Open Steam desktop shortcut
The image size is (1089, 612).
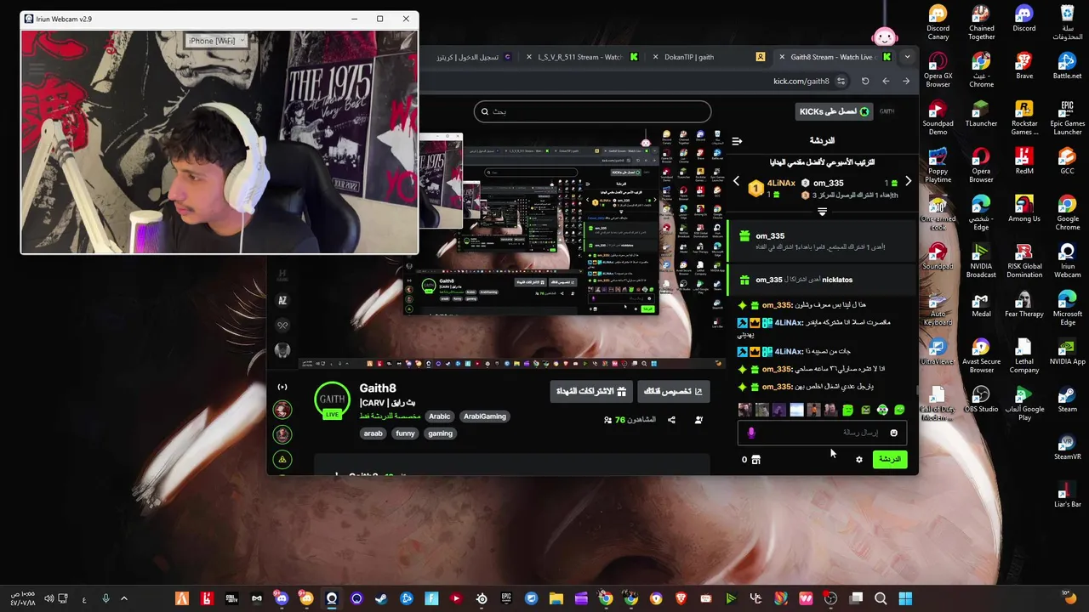1067,399
